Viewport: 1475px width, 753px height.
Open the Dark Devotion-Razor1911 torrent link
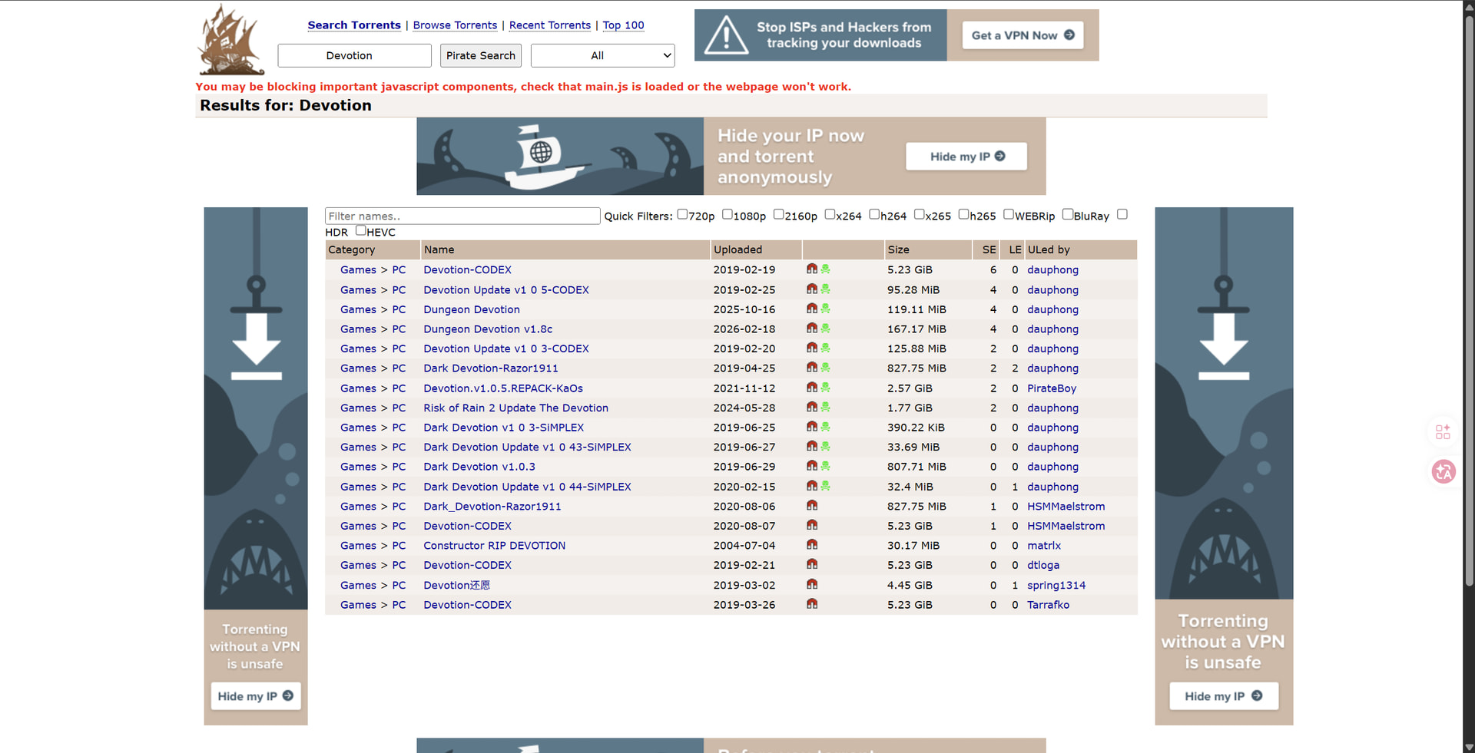[491, 368]
